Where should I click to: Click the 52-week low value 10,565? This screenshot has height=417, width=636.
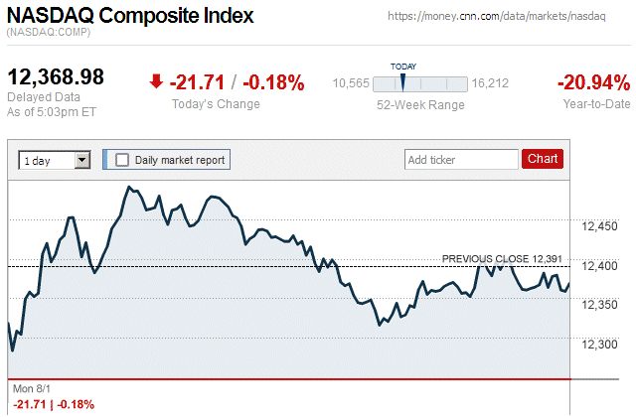click(x=350, y=83)
